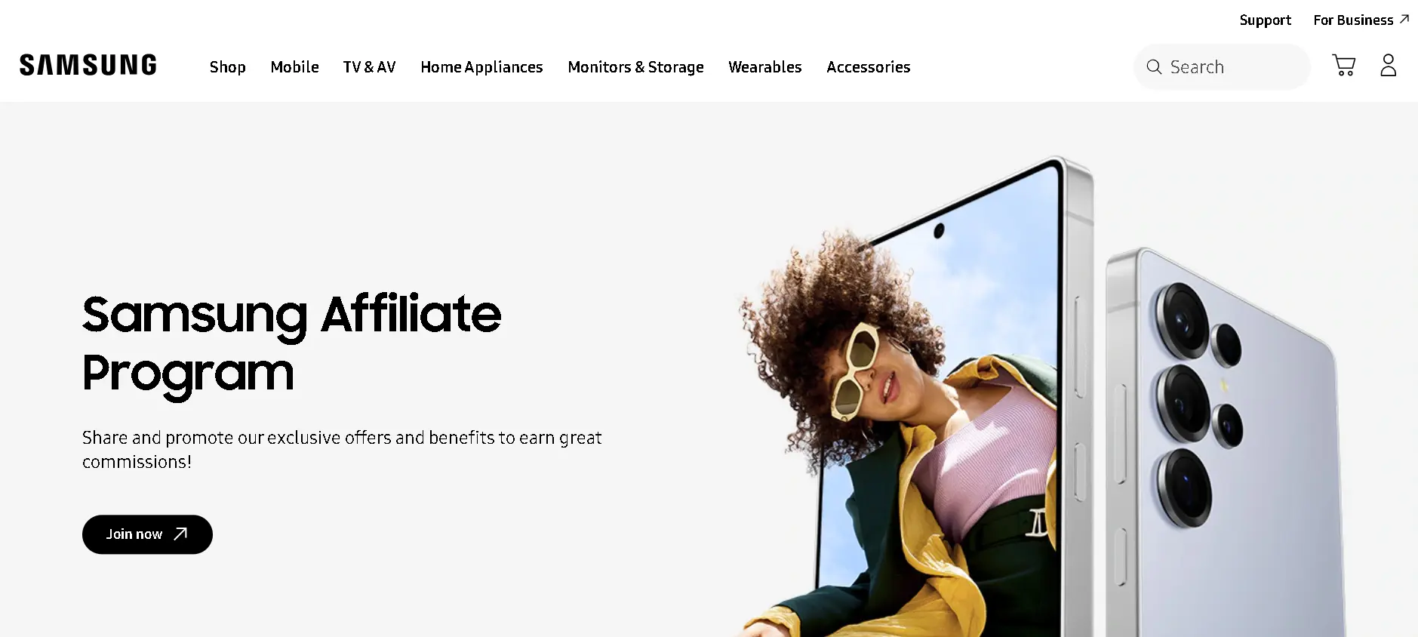Screen dimensions: 1418x637
Task: Open the Mobile menu
Action: pyautogui.click(x=294, y=67)
